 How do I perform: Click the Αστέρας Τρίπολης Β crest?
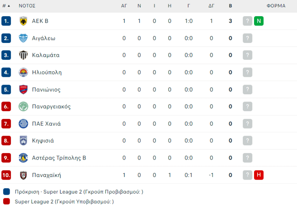tap(24, 158)
